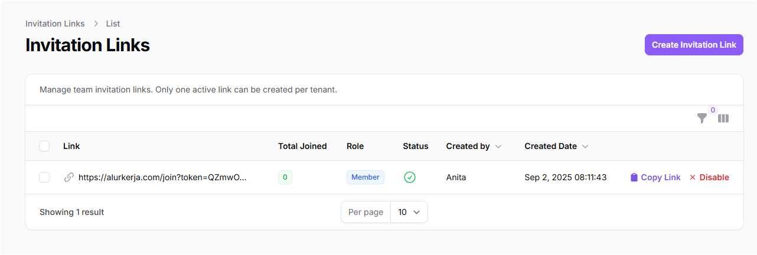Click the Member role badge

point(365,177)
